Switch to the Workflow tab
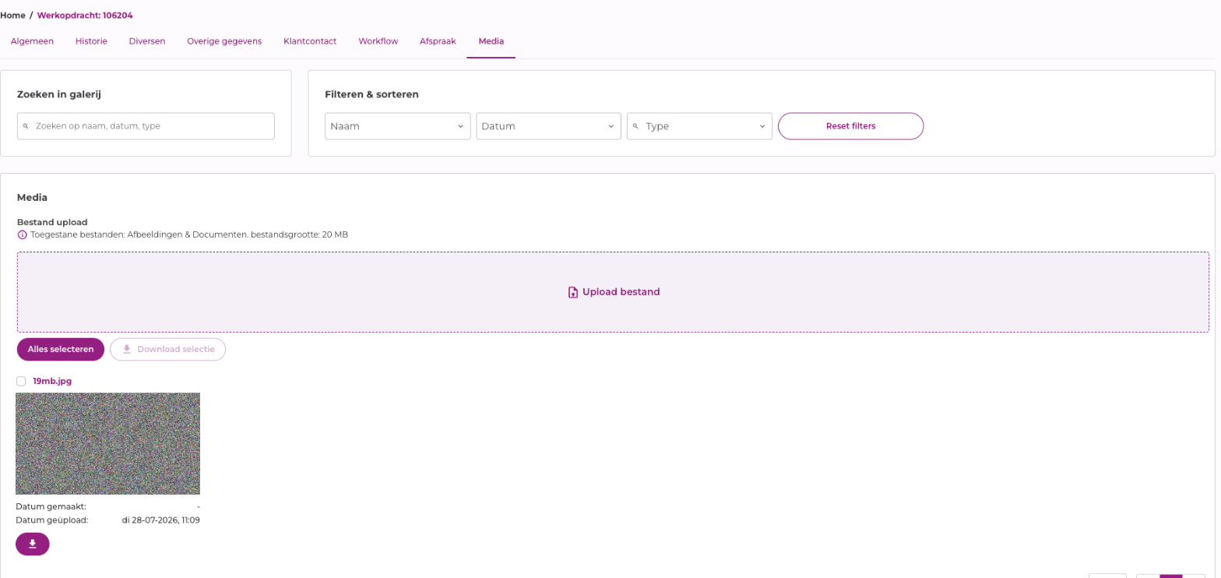1221x578 pixels. click(x=378, y=41)
